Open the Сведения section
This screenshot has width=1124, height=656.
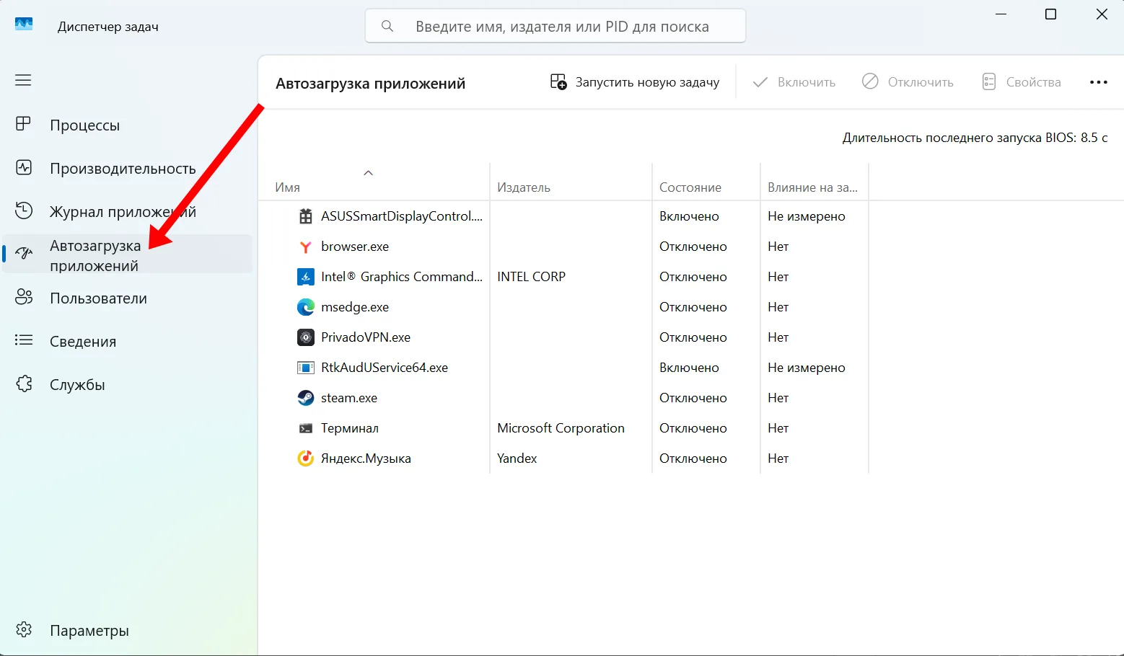(x=128, y=341)
